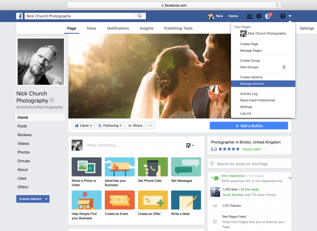
Task: Click the Add a Button button
Action: click(x=249, y=126)
